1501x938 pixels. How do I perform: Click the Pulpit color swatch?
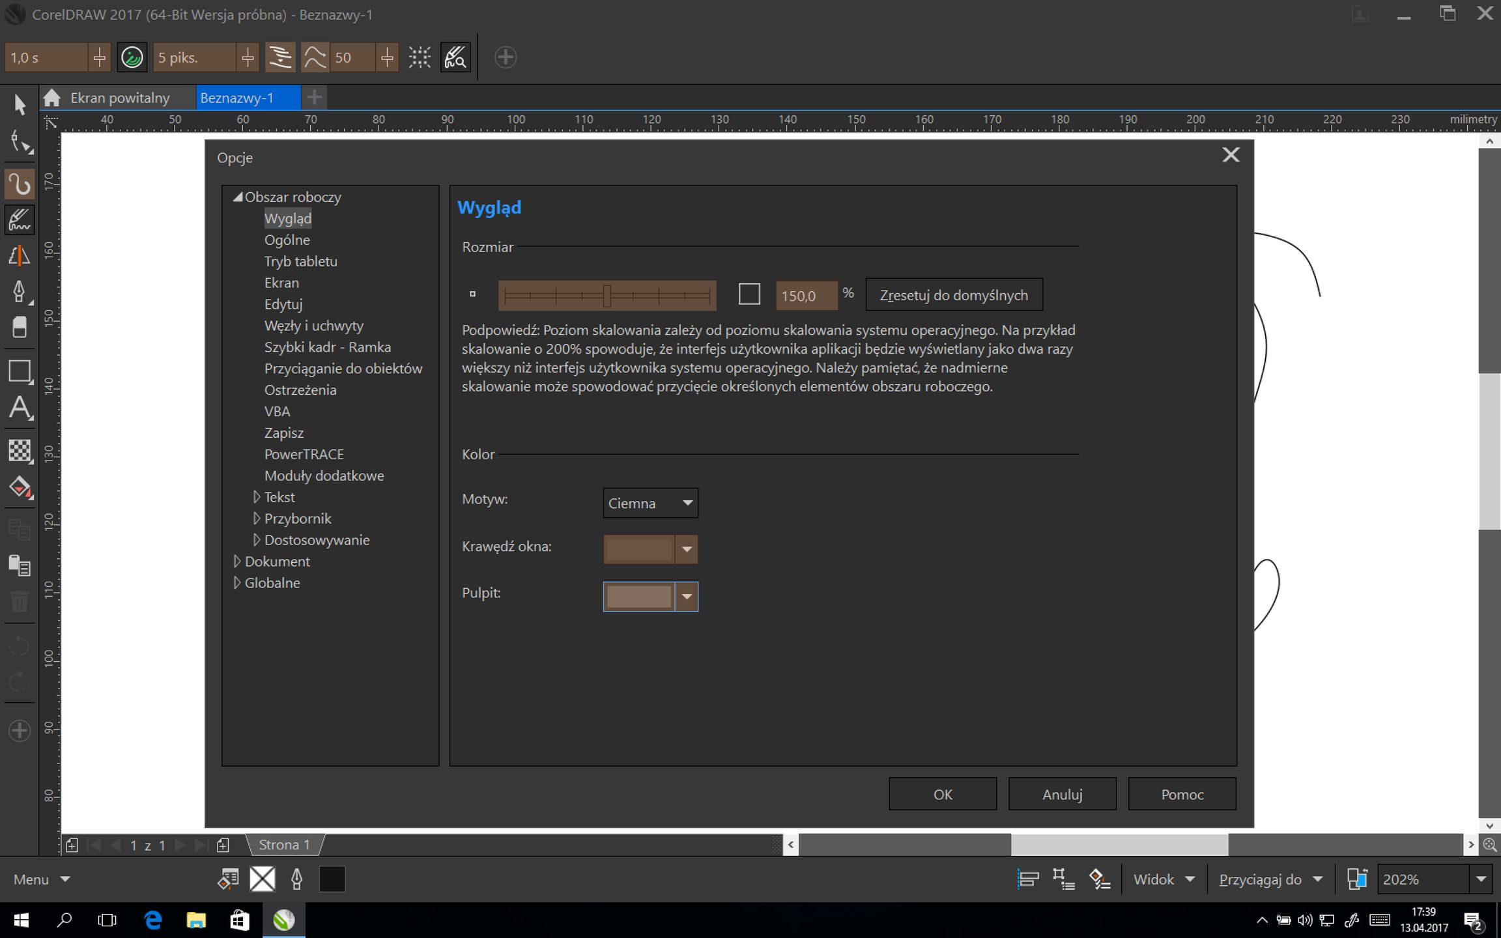pyautogui.click(x=638, y=596)
